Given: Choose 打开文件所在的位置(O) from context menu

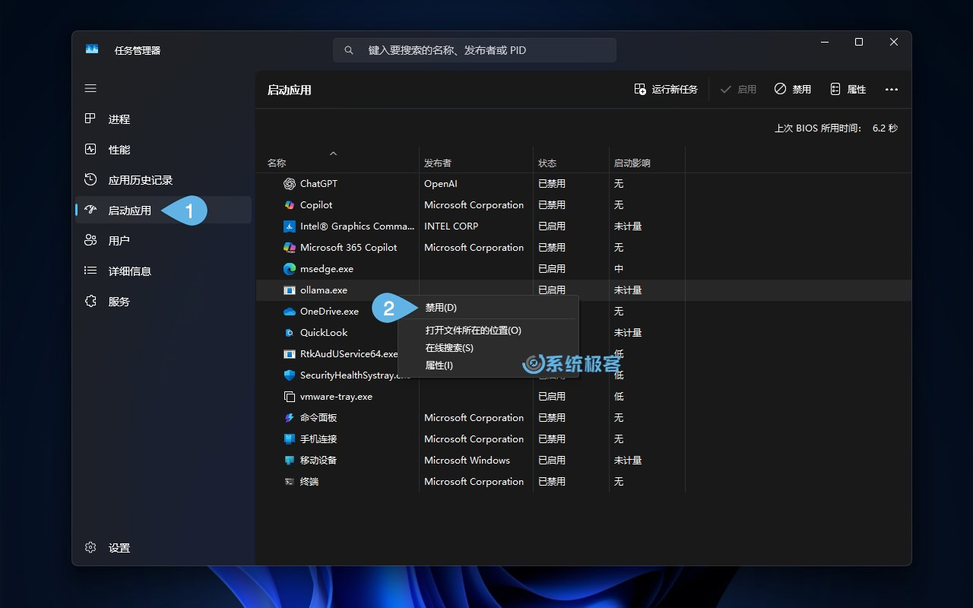Looking at the screenshot, I should [x=488, y=331].
